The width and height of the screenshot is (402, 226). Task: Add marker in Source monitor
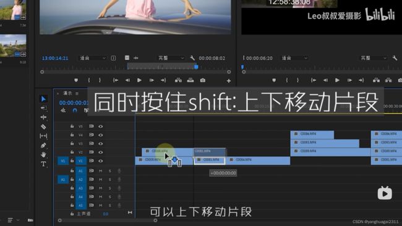[76, 80]
